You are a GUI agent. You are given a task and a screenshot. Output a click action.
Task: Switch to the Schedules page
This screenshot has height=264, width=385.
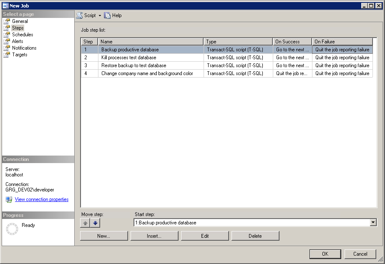coord(23,34)
